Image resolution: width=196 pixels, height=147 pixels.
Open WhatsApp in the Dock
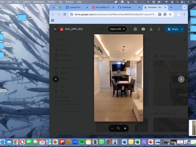pyautogui.click(x=101, y=142)
